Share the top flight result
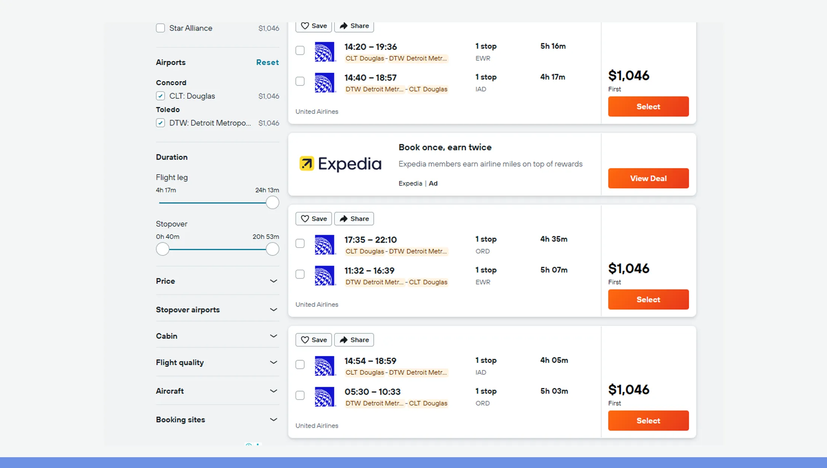Image resolution: width=827 pixels, height=468 pixels. [x=353, y=26]
